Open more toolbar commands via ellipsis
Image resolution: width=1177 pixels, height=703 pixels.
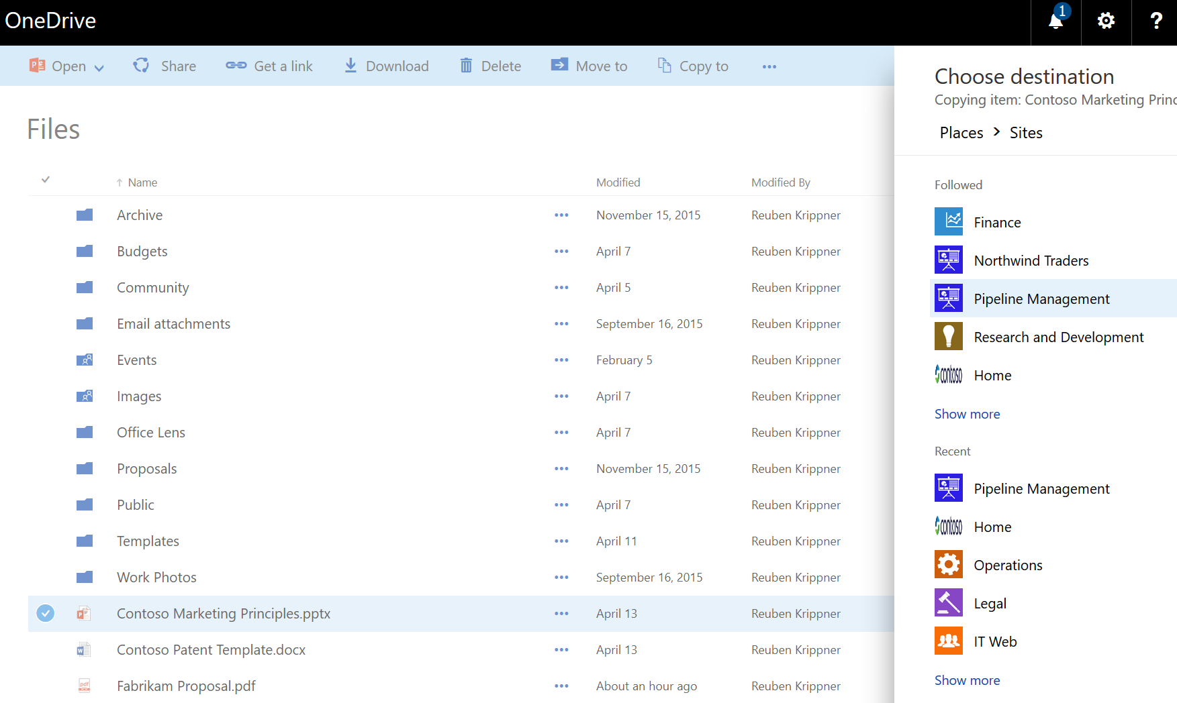click(x=769, y=66)
